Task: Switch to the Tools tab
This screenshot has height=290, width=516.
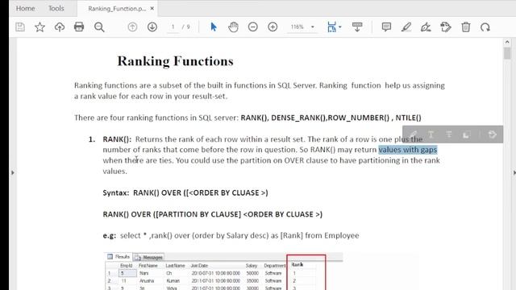Action: click(x=56, y=9)
